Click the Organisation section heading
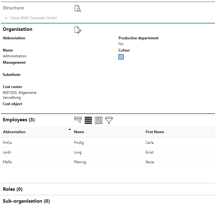 17,29
